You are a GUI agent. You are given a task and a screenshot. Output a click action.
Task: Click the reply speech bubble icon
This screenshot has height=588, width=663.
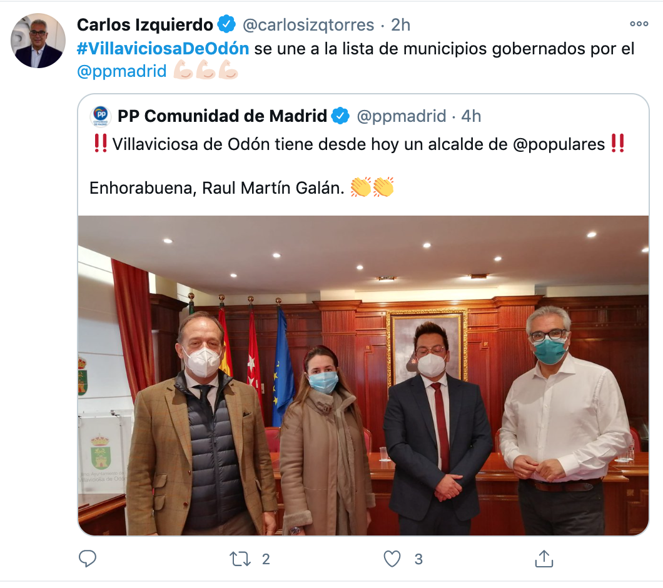click(88, 559)
